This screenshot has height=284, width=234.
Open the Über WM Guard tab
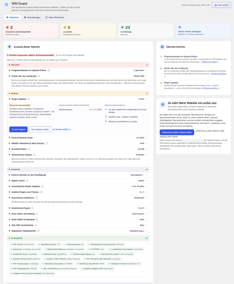point(54,17)
